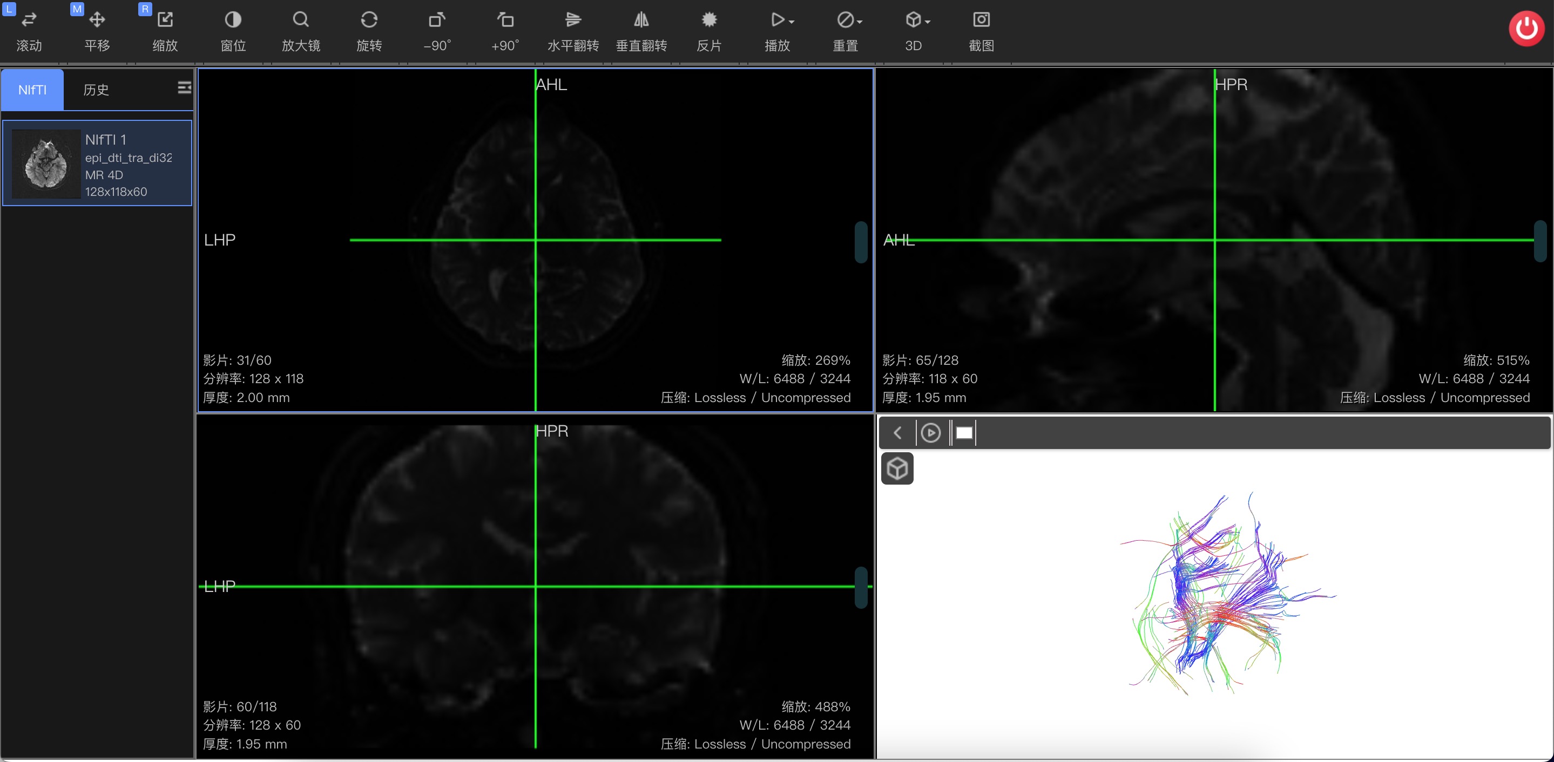Click the 缩放: 488% text
Screen dimensions: 1554x762
coord(816,706)
